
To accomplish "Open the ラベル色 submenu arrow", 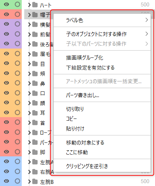I will [x=147, y=20].
